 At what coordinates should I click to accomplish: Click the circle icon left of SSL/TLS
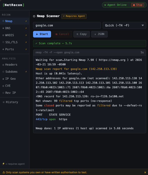pos(3,42)
